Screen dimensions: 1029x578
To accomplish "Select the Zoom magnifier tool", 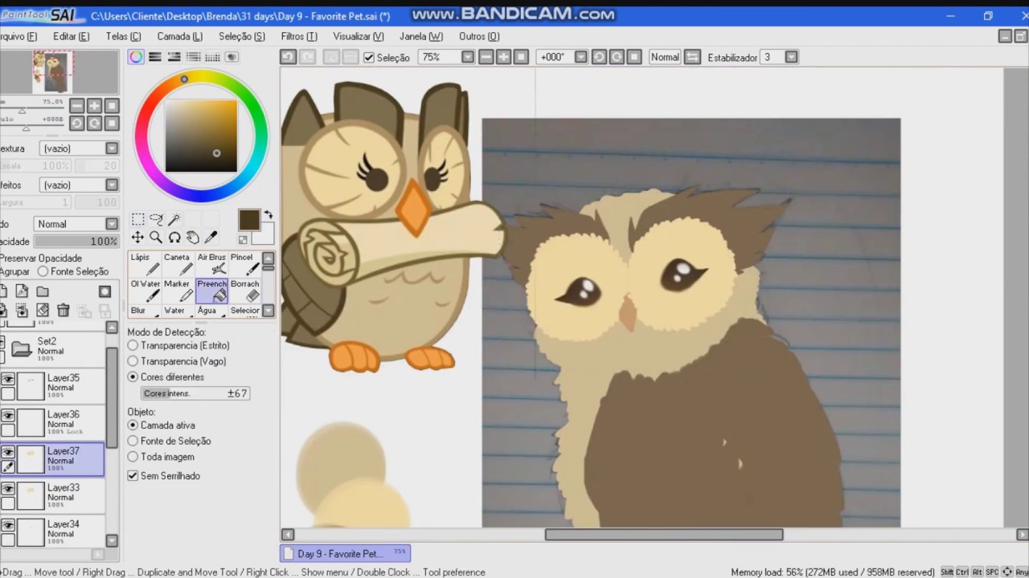I will tap(156, 238).
